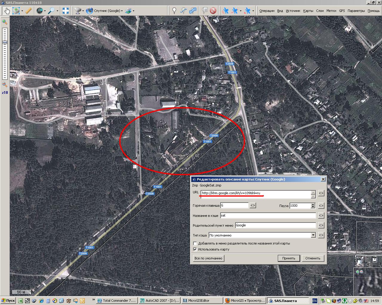The image size is (382, 305).
Task: Click the vertical zoom level slider
Action: pos(5,54)
